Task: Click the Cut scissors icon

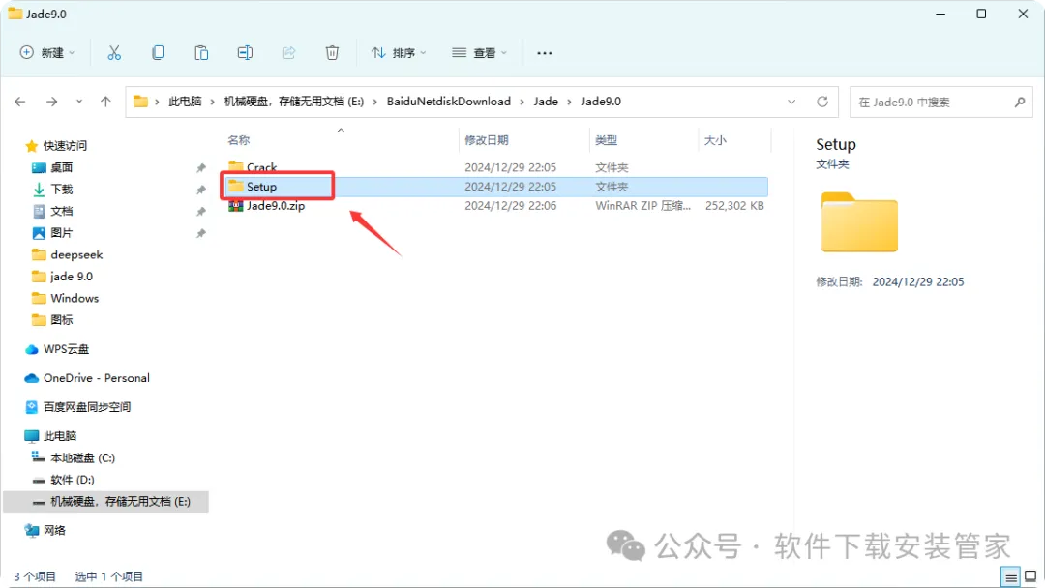Action: click(x=114, y=52)
